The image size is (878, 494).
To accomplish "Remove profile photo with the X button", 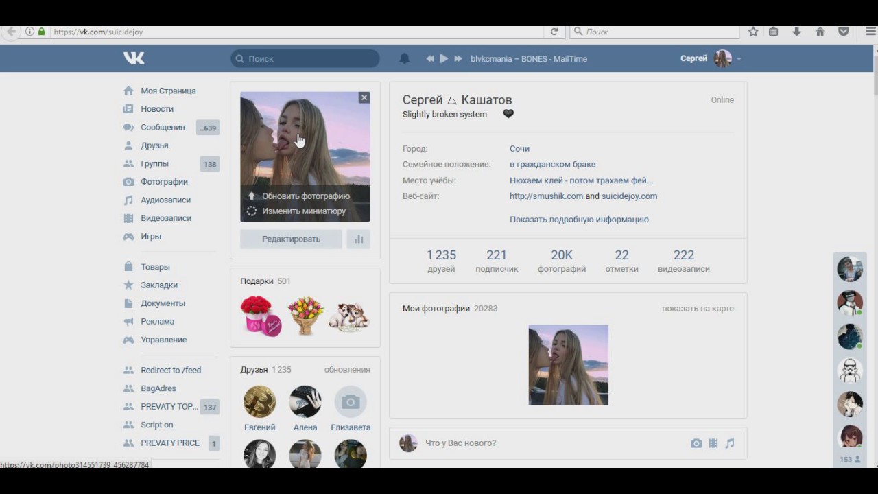I will click(x=364, y=97).
